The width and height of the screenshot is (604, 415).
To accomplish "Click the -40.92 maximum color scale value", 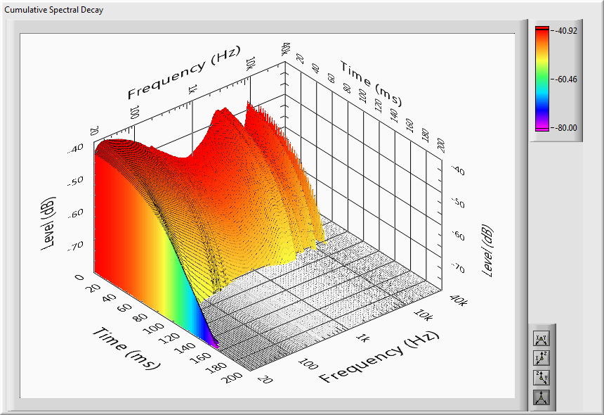I will point(566,31).
